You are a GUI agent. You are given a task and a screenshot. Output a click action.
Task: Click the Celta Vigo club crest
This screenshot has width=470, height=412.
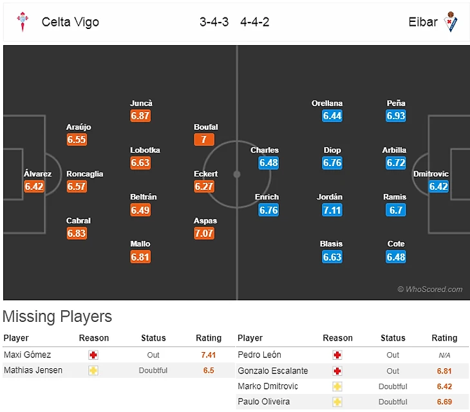23,23
